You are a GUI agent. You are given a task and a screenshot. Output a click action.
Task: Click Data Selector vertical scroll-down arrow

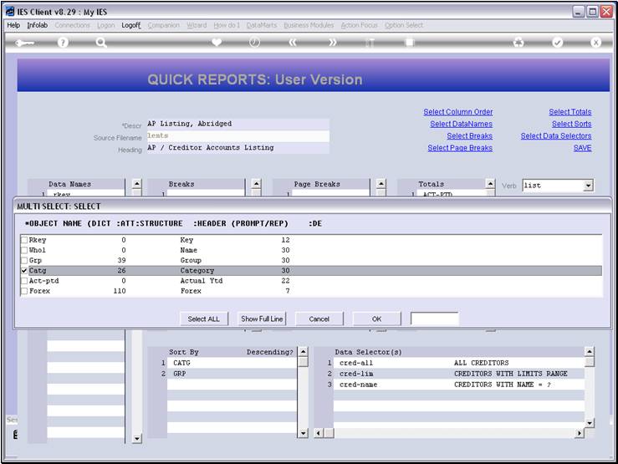point(590,423)
